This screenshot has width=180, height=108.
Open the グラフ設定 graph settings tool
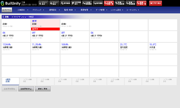click(54, 3)
